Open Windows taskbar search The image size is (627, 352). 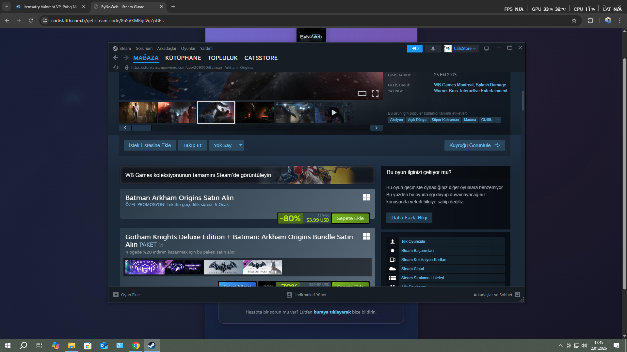(24, 345)
